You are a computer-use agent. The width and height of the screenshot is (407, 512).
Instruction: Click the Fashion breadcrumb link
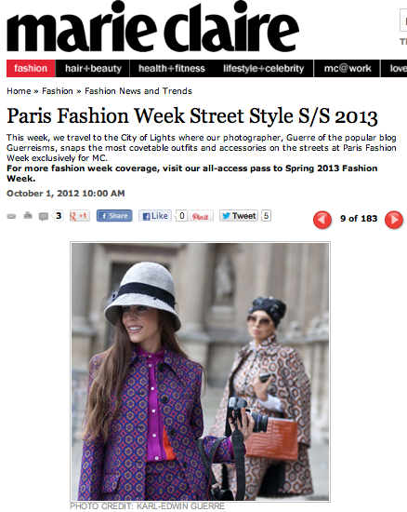click(x=58, y=91)
